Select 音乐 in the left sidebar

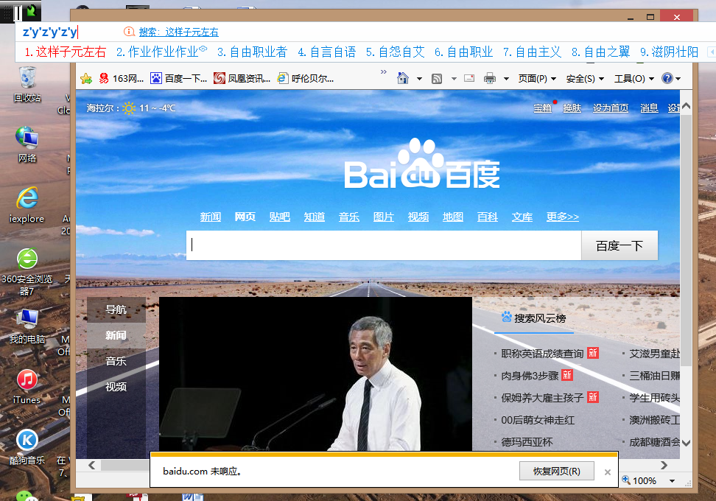[x=116, y=361]
